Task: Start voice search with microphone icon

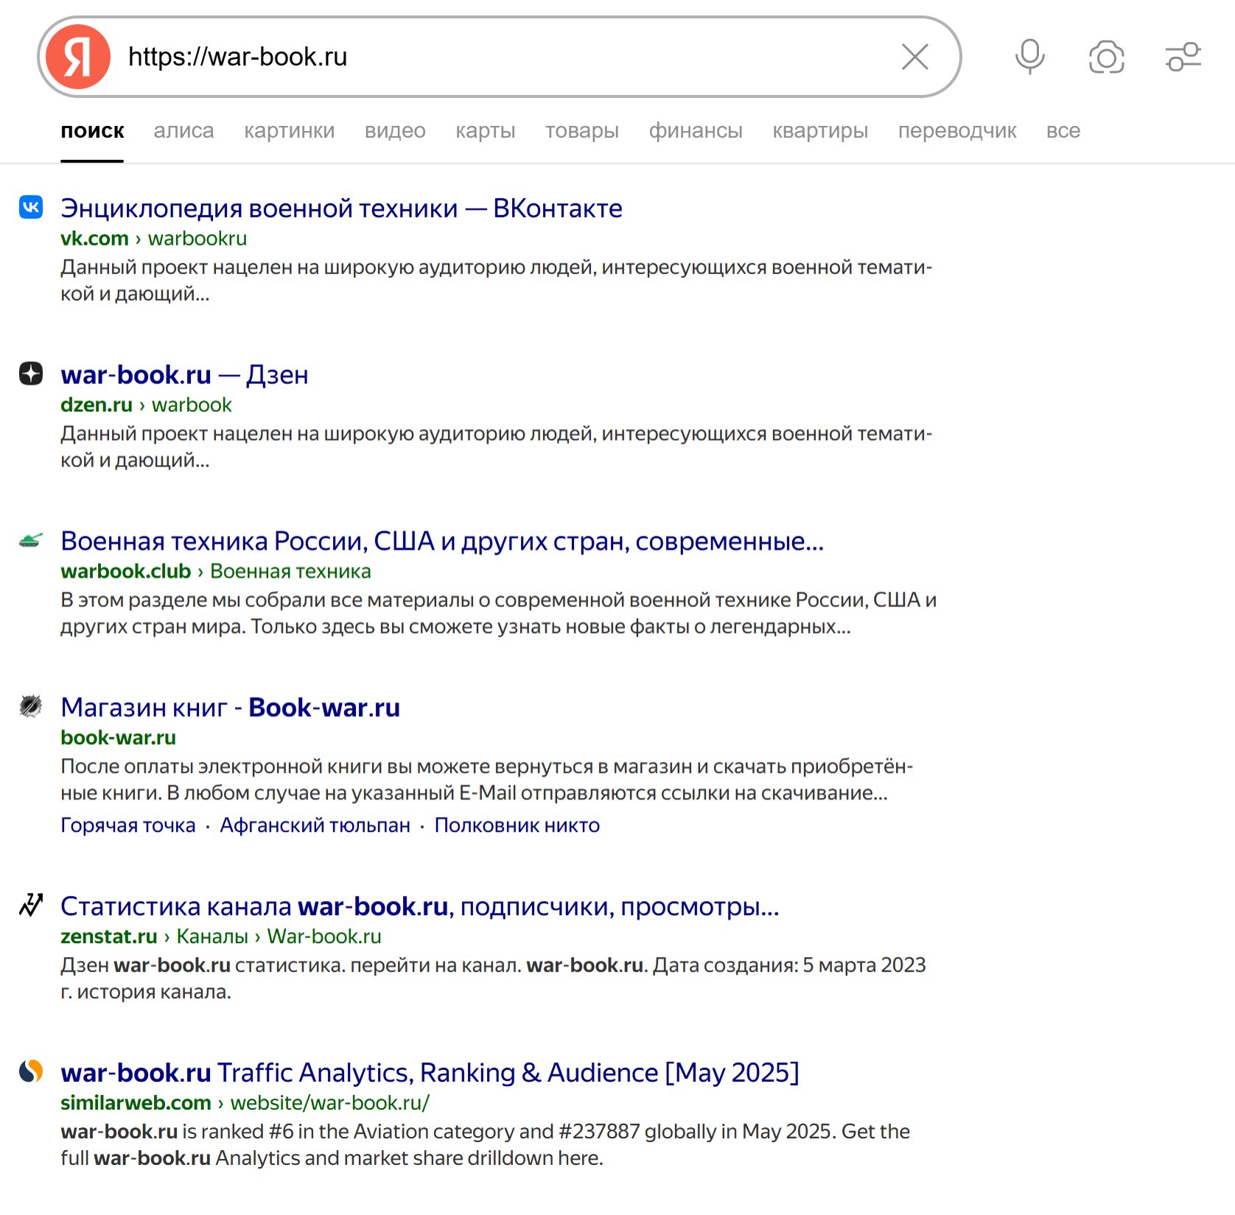Action: [1029, 57]
